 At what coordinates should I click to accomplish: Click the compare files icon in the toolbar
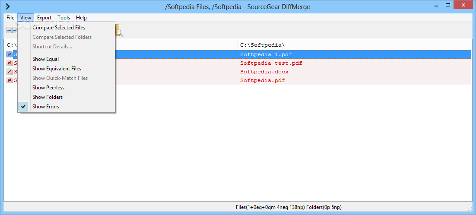point(11,30)
